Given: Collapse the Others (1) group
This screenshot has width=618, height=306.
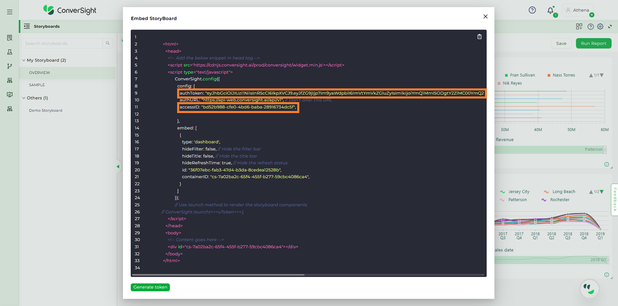Looking at the screenshot, I should [24, 98].
